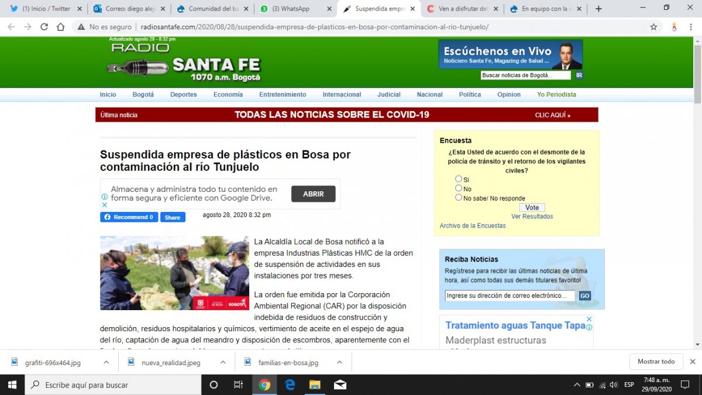
Task: Open Mail app from the taskbar
Action: tap(340, 384)
